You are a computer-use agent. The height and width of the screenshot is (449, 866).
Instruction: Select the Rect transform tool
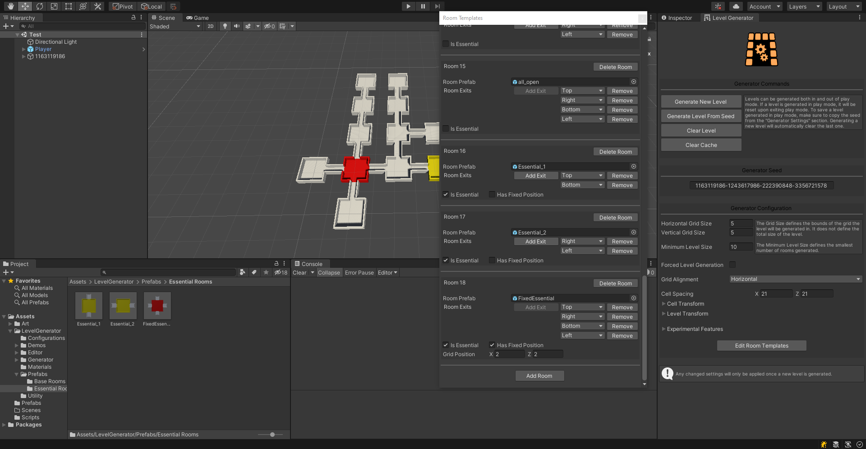click(68, 6)
